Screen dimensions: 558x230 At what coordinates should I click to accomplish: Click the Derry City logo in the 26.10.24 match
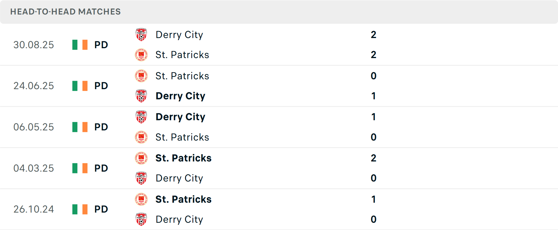(141, 219)
